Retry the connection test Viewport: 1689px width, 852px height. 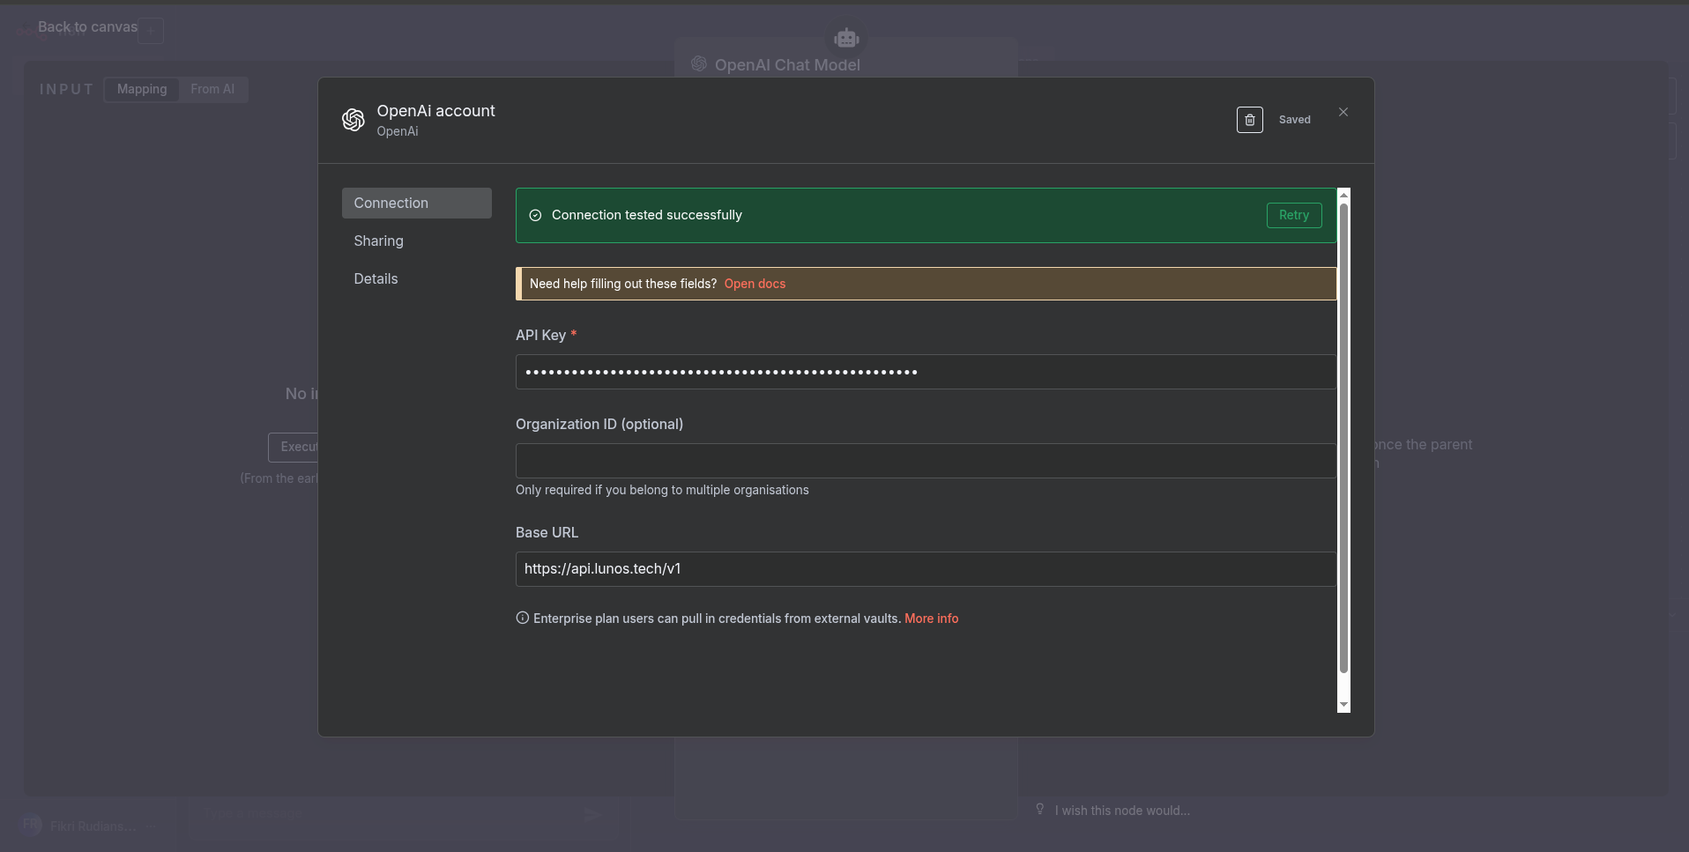tap(1294, 215)
